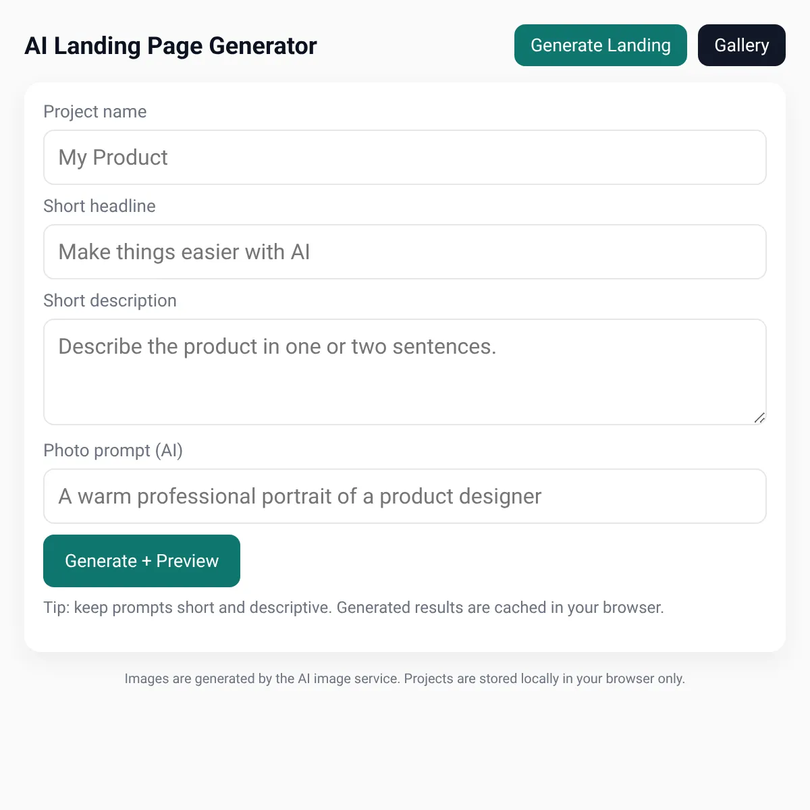Click the "Short headline" label

click(99, 206)
